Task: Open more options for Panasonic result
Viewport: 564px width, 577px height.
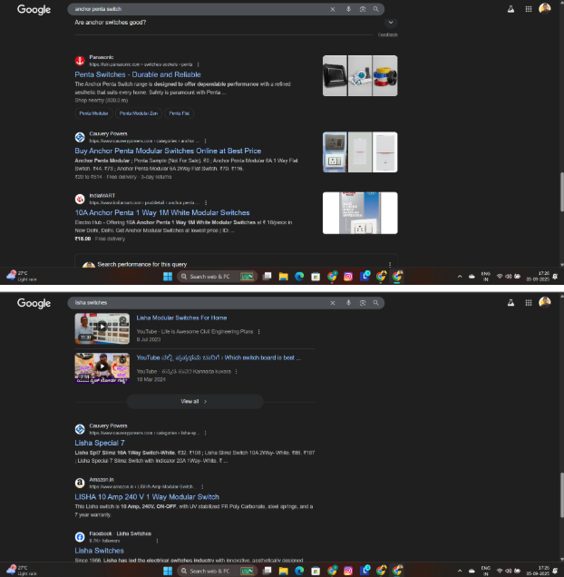Action: 199,64
